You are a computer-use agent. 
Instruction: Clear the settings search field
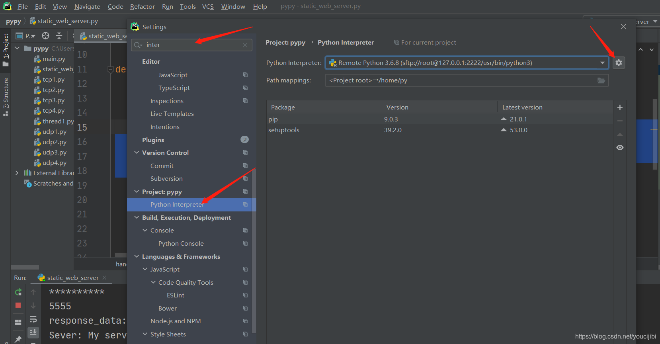coord(245,45)
